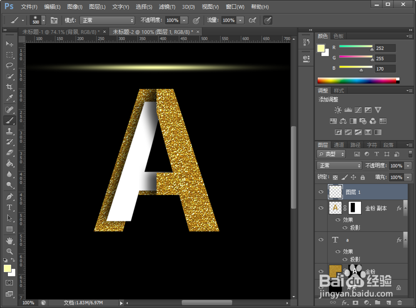Open the 文件(F) menu
Image resolution: width=416 pixels, height=308 pixels.
click(29, 7)
